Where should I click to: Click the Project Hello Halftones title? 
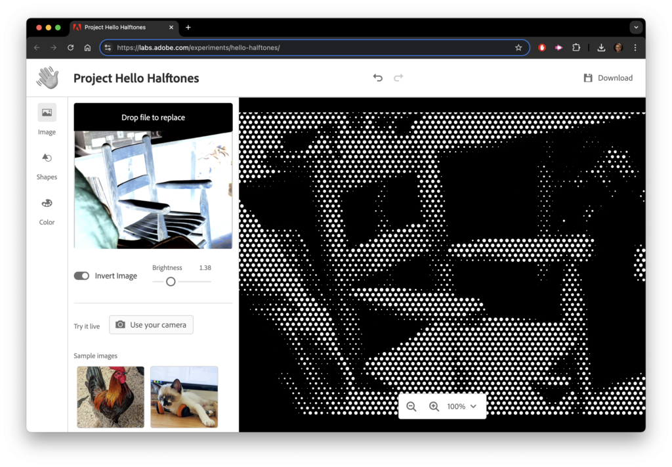pos(136,78)
